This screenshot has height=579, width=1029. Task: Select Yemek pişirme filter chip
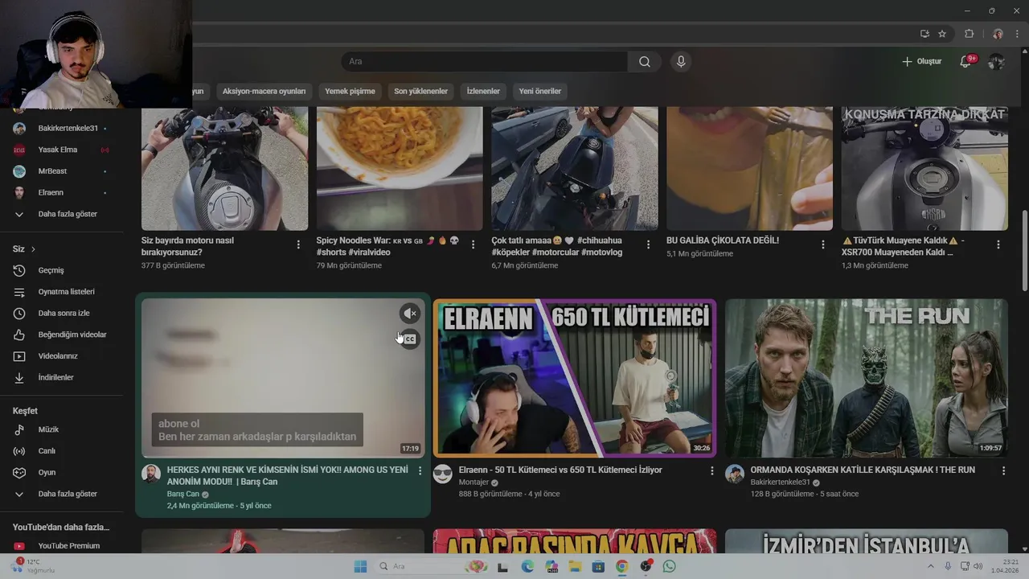click(x=350, y=91)
